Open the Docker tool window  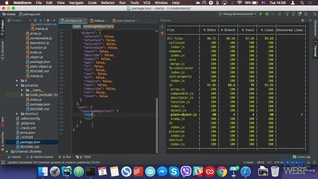14,157
